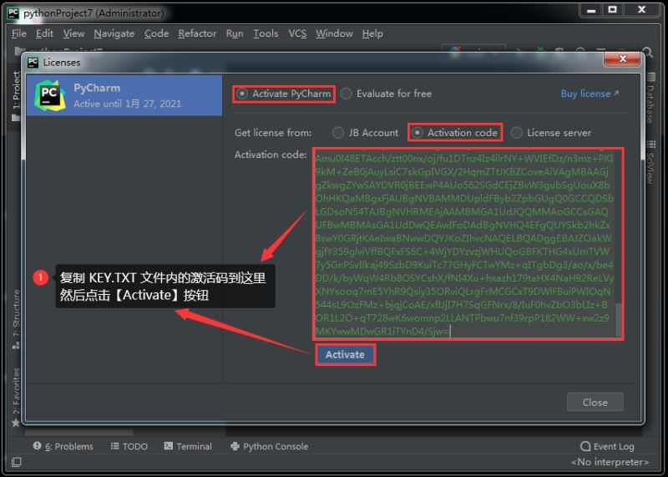The height and width of the screenshot is (477, 668).
Task: Click inside the Activation code text area
Action: coord(463,242)
